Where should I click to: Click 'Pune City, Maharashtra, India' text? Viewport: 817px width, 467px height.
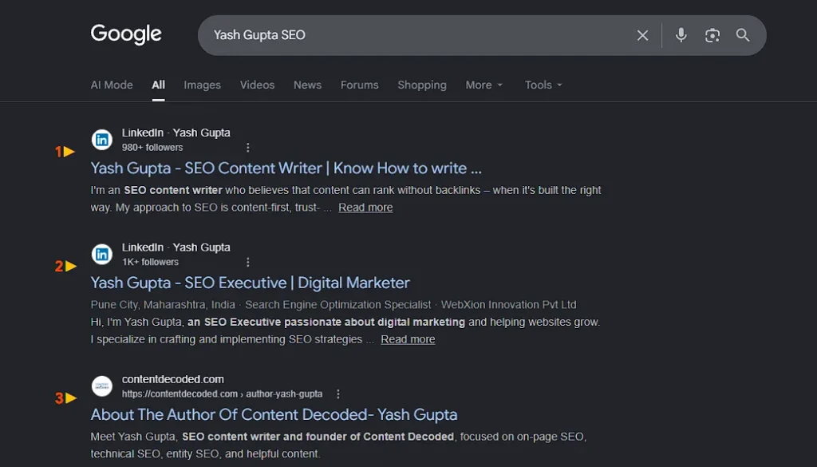click(x=163, y=304)
